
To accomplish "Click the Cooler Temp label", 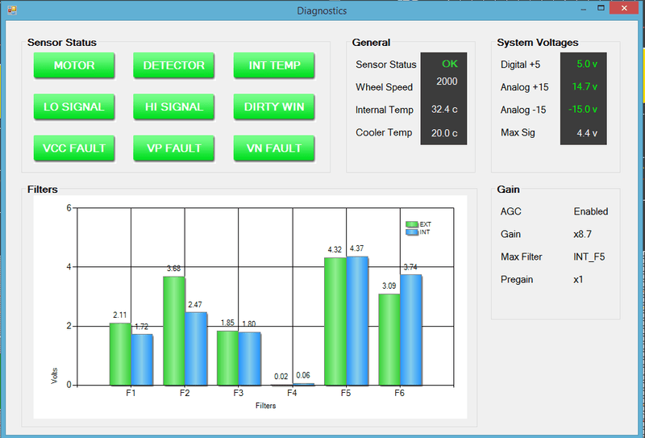I will click(x=384, y=132).
